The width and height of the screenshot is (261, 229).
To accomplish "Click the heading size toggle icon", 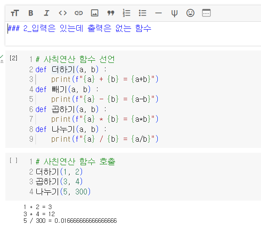I will [15, 13].
